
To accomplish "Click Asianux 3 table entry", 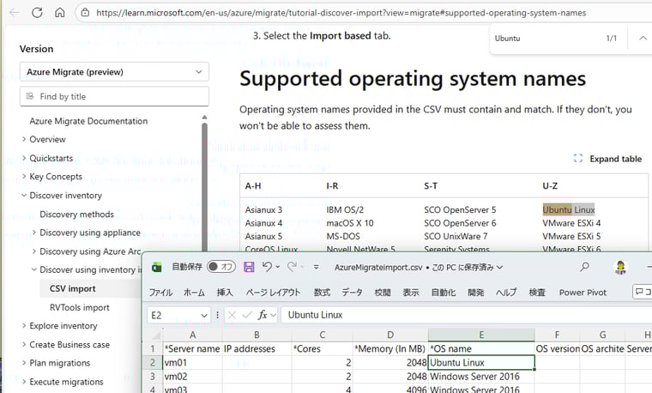I will click(x=263, y=209).
